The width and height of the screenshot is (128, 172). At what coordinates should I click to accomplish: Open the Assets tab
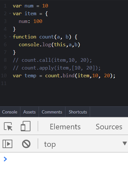click(x=29, y=112)
